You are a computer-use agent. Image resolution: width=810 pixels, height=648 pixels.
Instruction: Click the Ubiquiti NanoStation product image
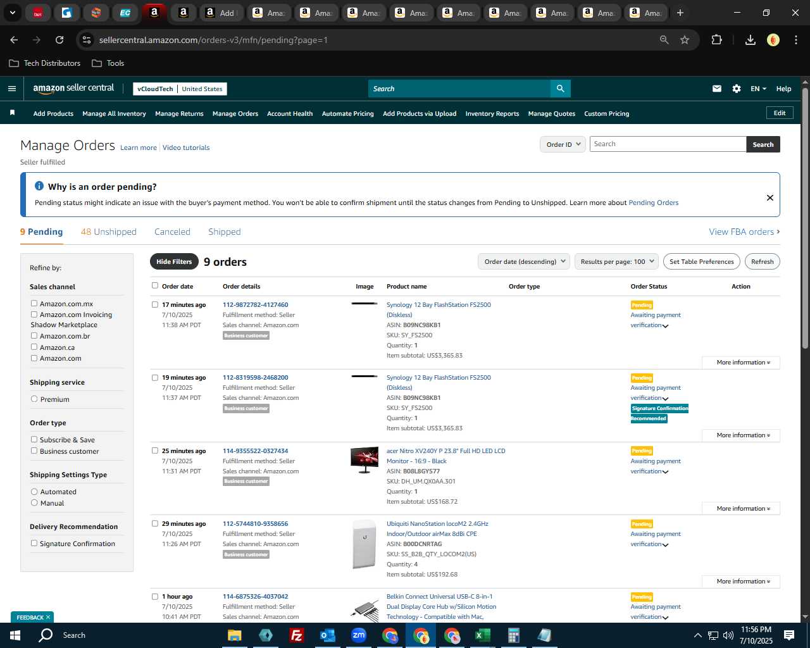pos(364,544)
